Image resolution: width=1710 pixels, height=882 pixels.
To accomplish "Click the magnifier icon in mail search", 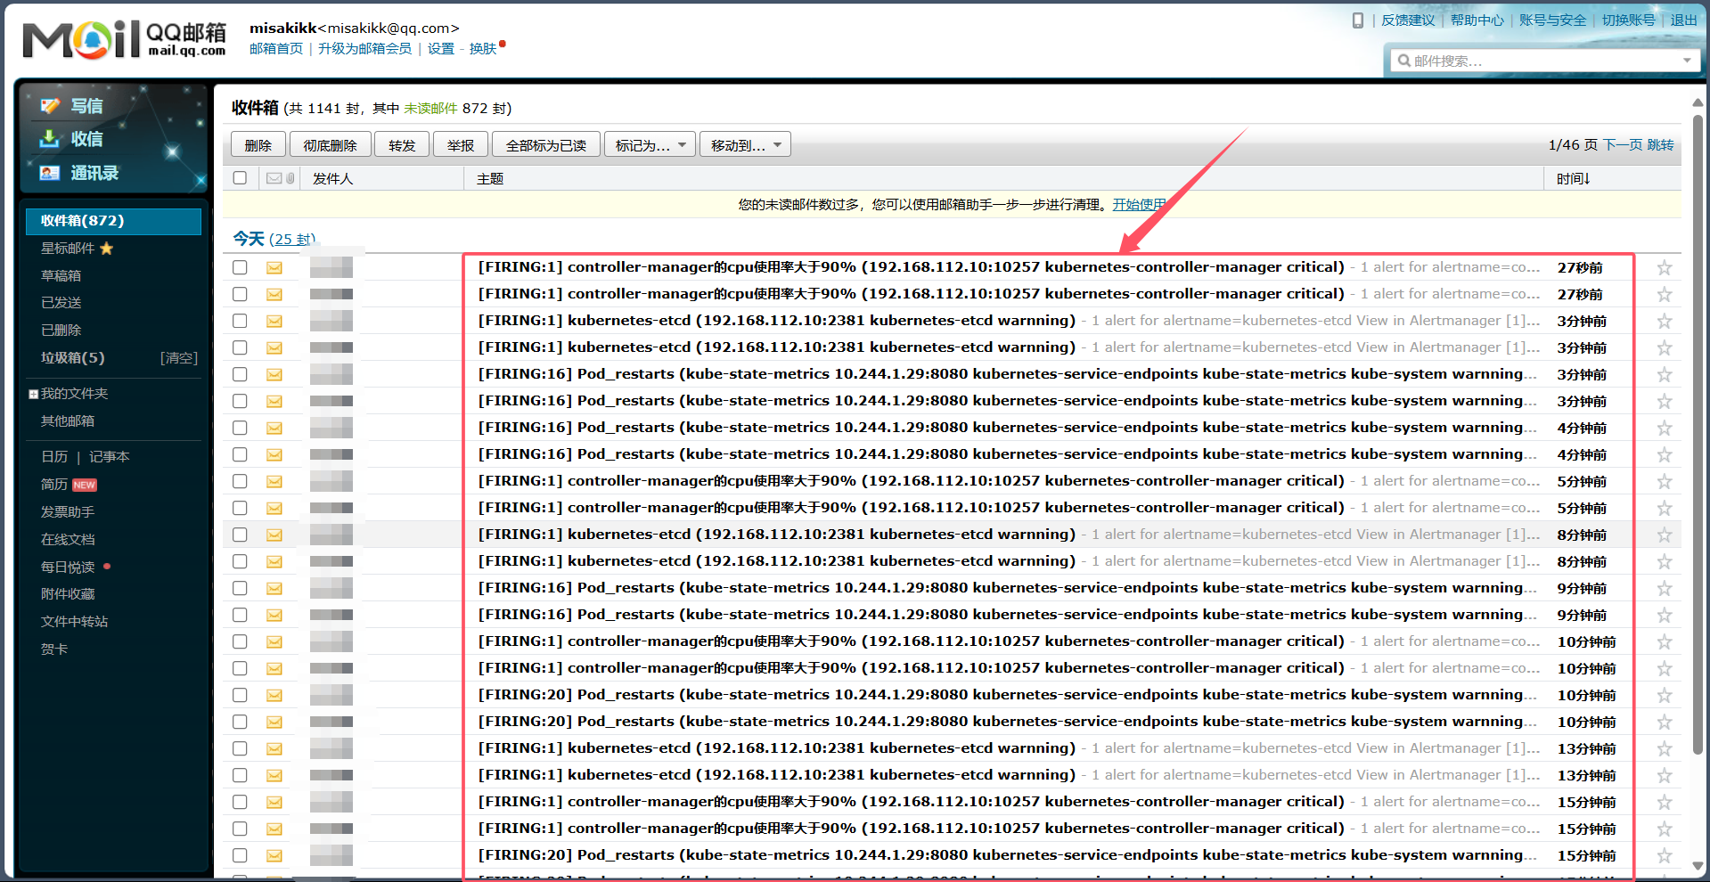I will pos(1404,61).
